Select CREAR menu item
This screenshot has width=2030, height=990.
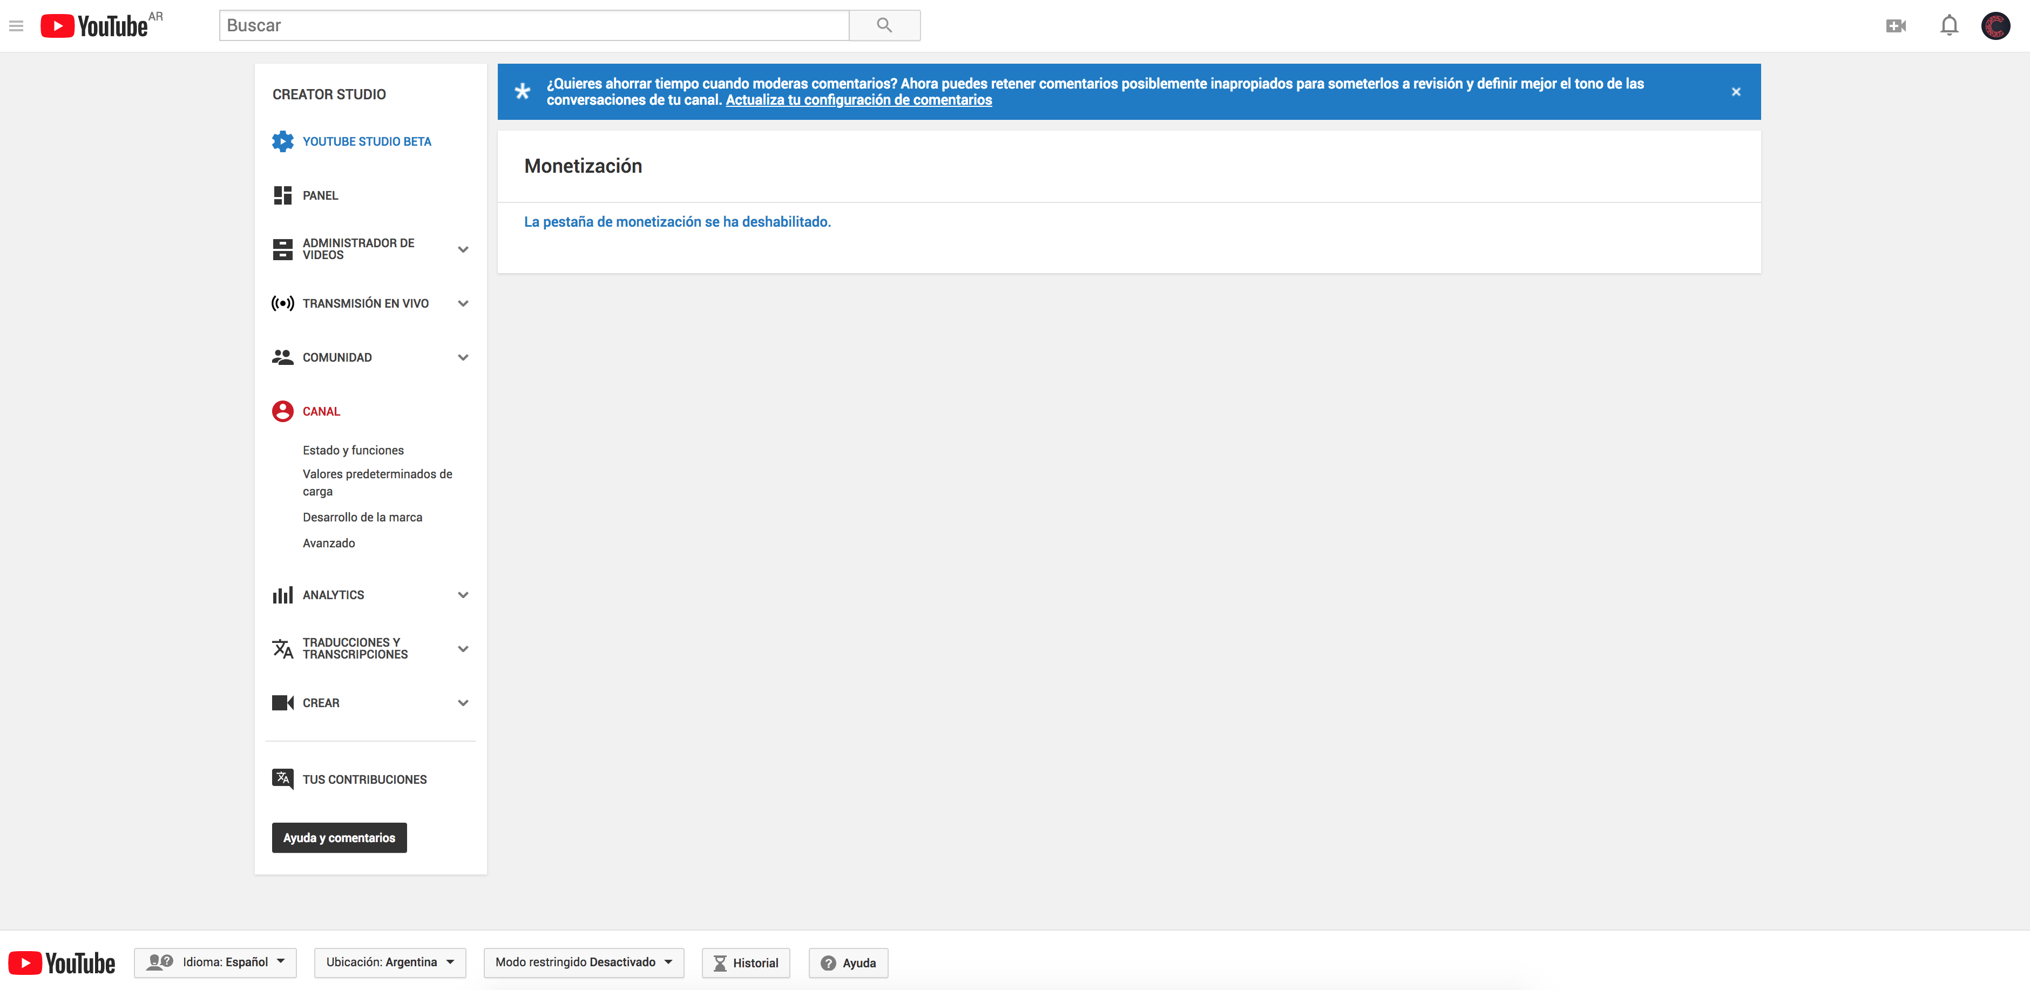(321, 703)
